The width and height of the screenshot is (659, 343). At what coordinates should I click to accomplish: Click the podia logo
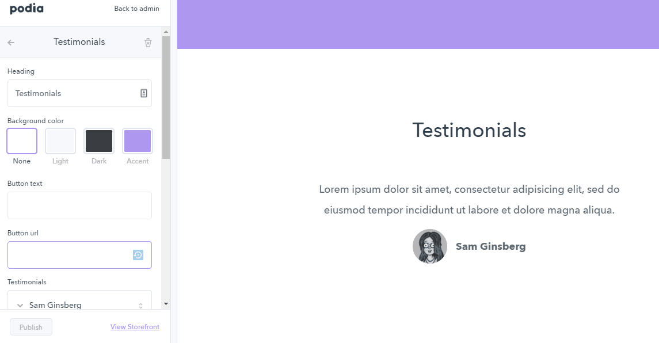(26, 9)
